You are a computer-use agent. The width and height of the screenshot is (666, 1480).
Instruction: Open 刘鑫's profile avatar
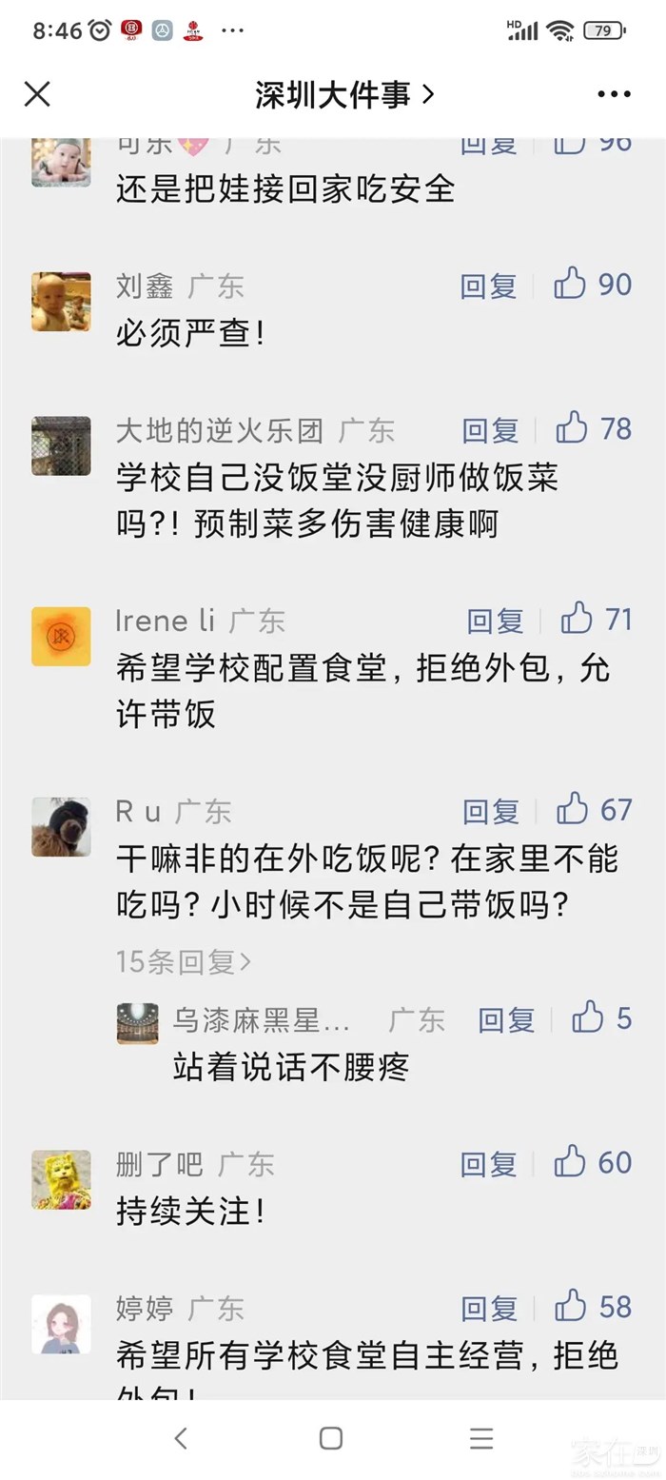click(x=61, y=302)
